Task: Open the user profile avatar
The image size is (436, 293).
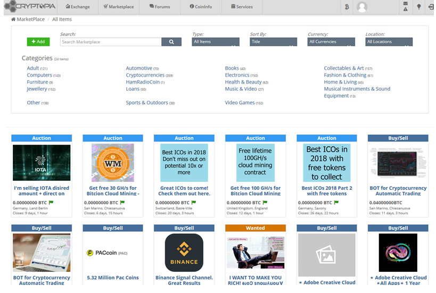Action: (x=362, y=7)
